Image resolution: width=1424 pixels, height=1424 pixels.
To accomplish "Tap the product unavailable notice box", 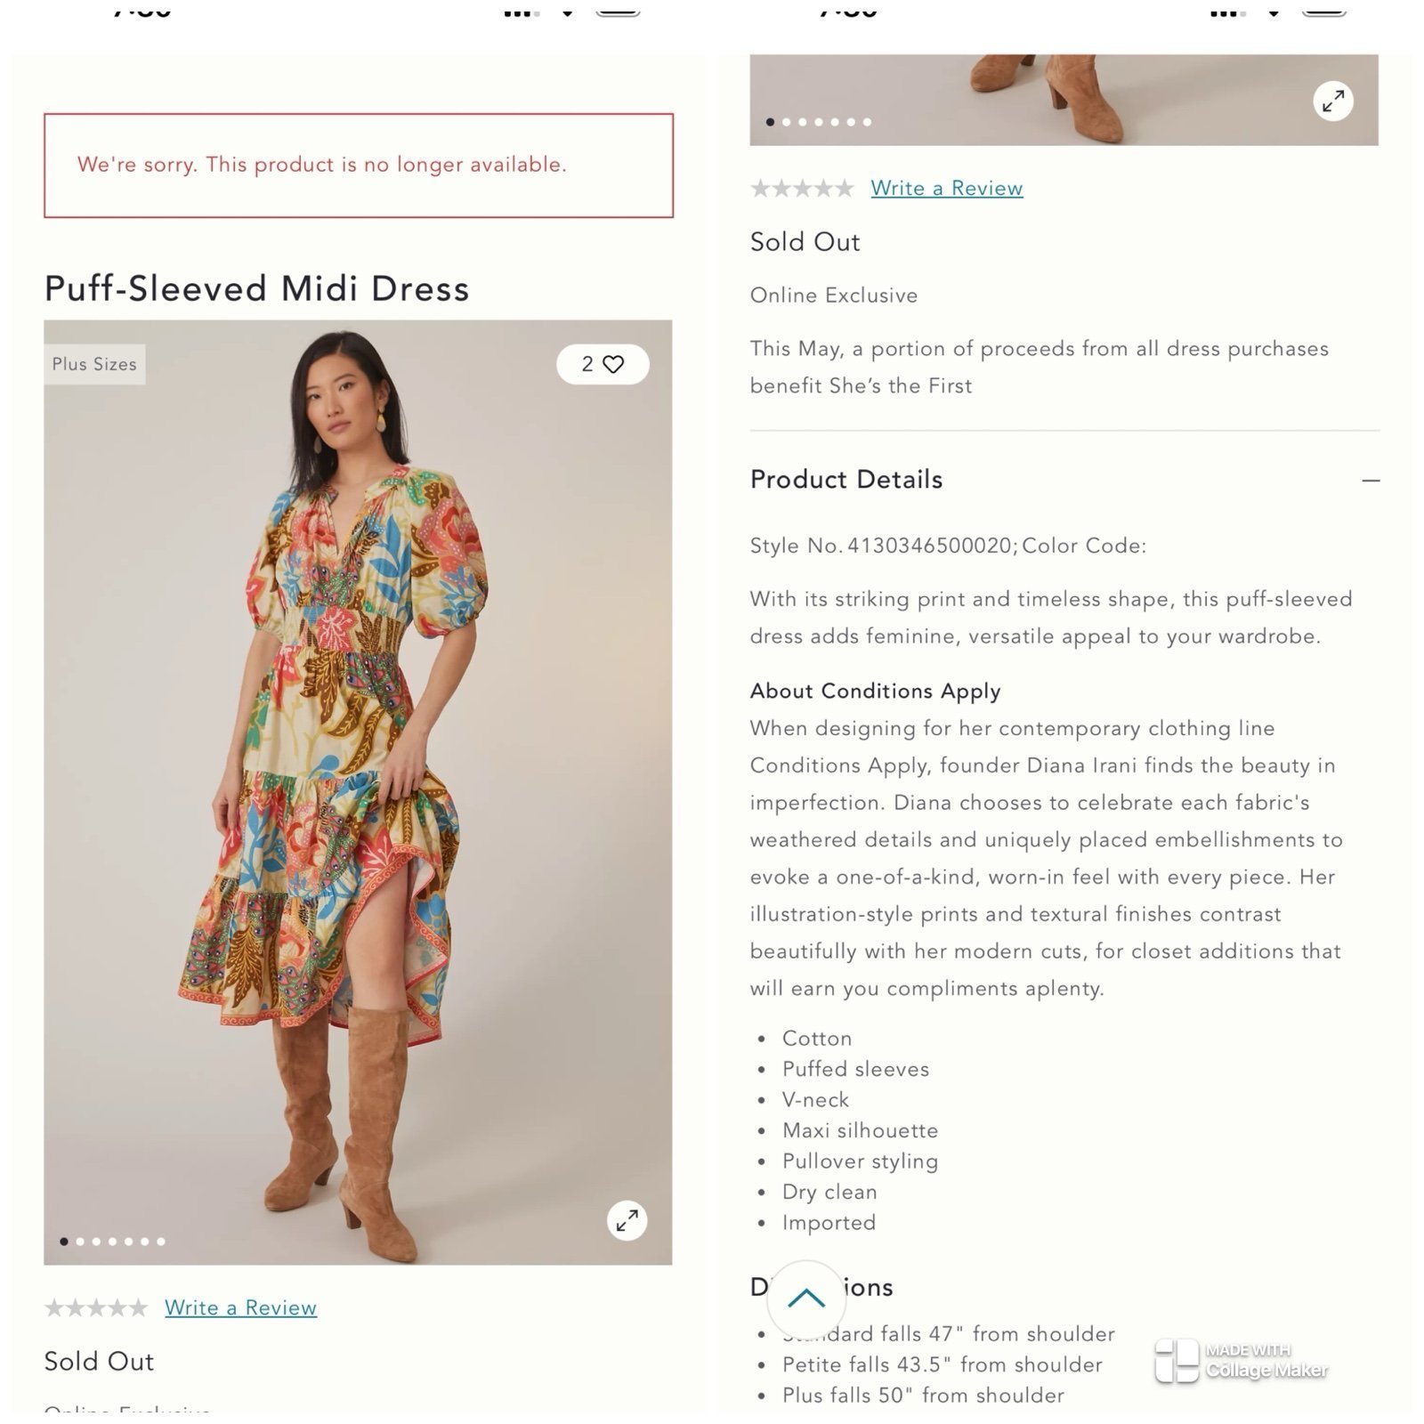I will point(359,166).
